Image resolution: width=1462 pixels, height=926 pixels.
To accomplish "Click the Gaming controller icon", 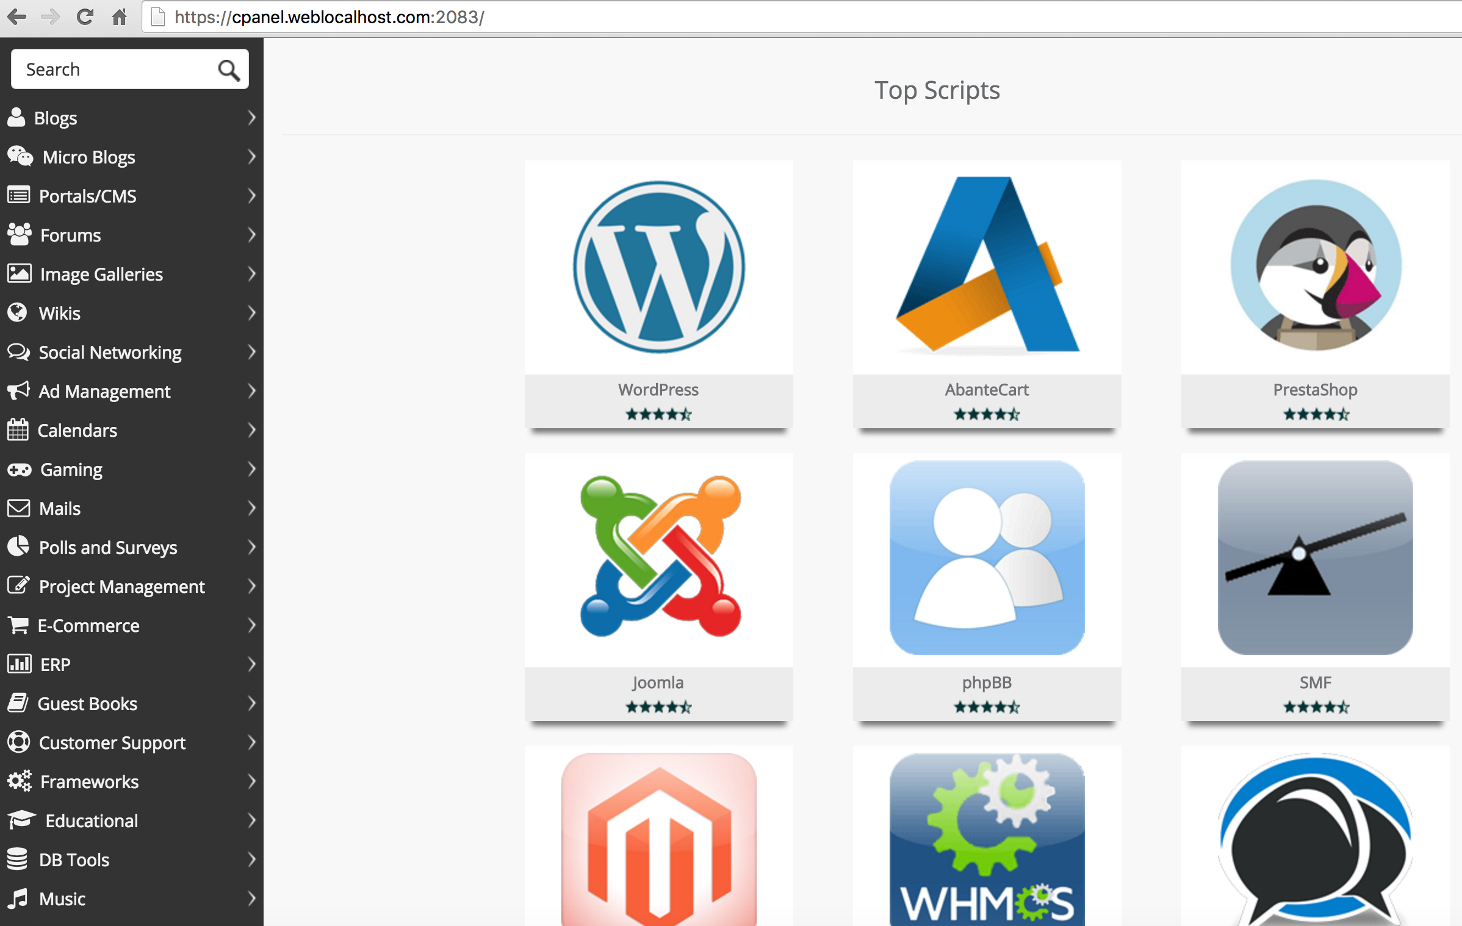I will (20, 470).
